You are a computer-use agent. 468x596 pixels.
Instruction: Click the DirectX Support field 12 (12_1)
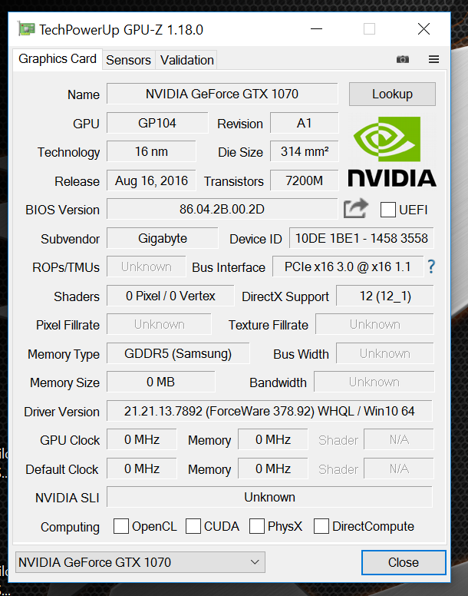point(385,296)
